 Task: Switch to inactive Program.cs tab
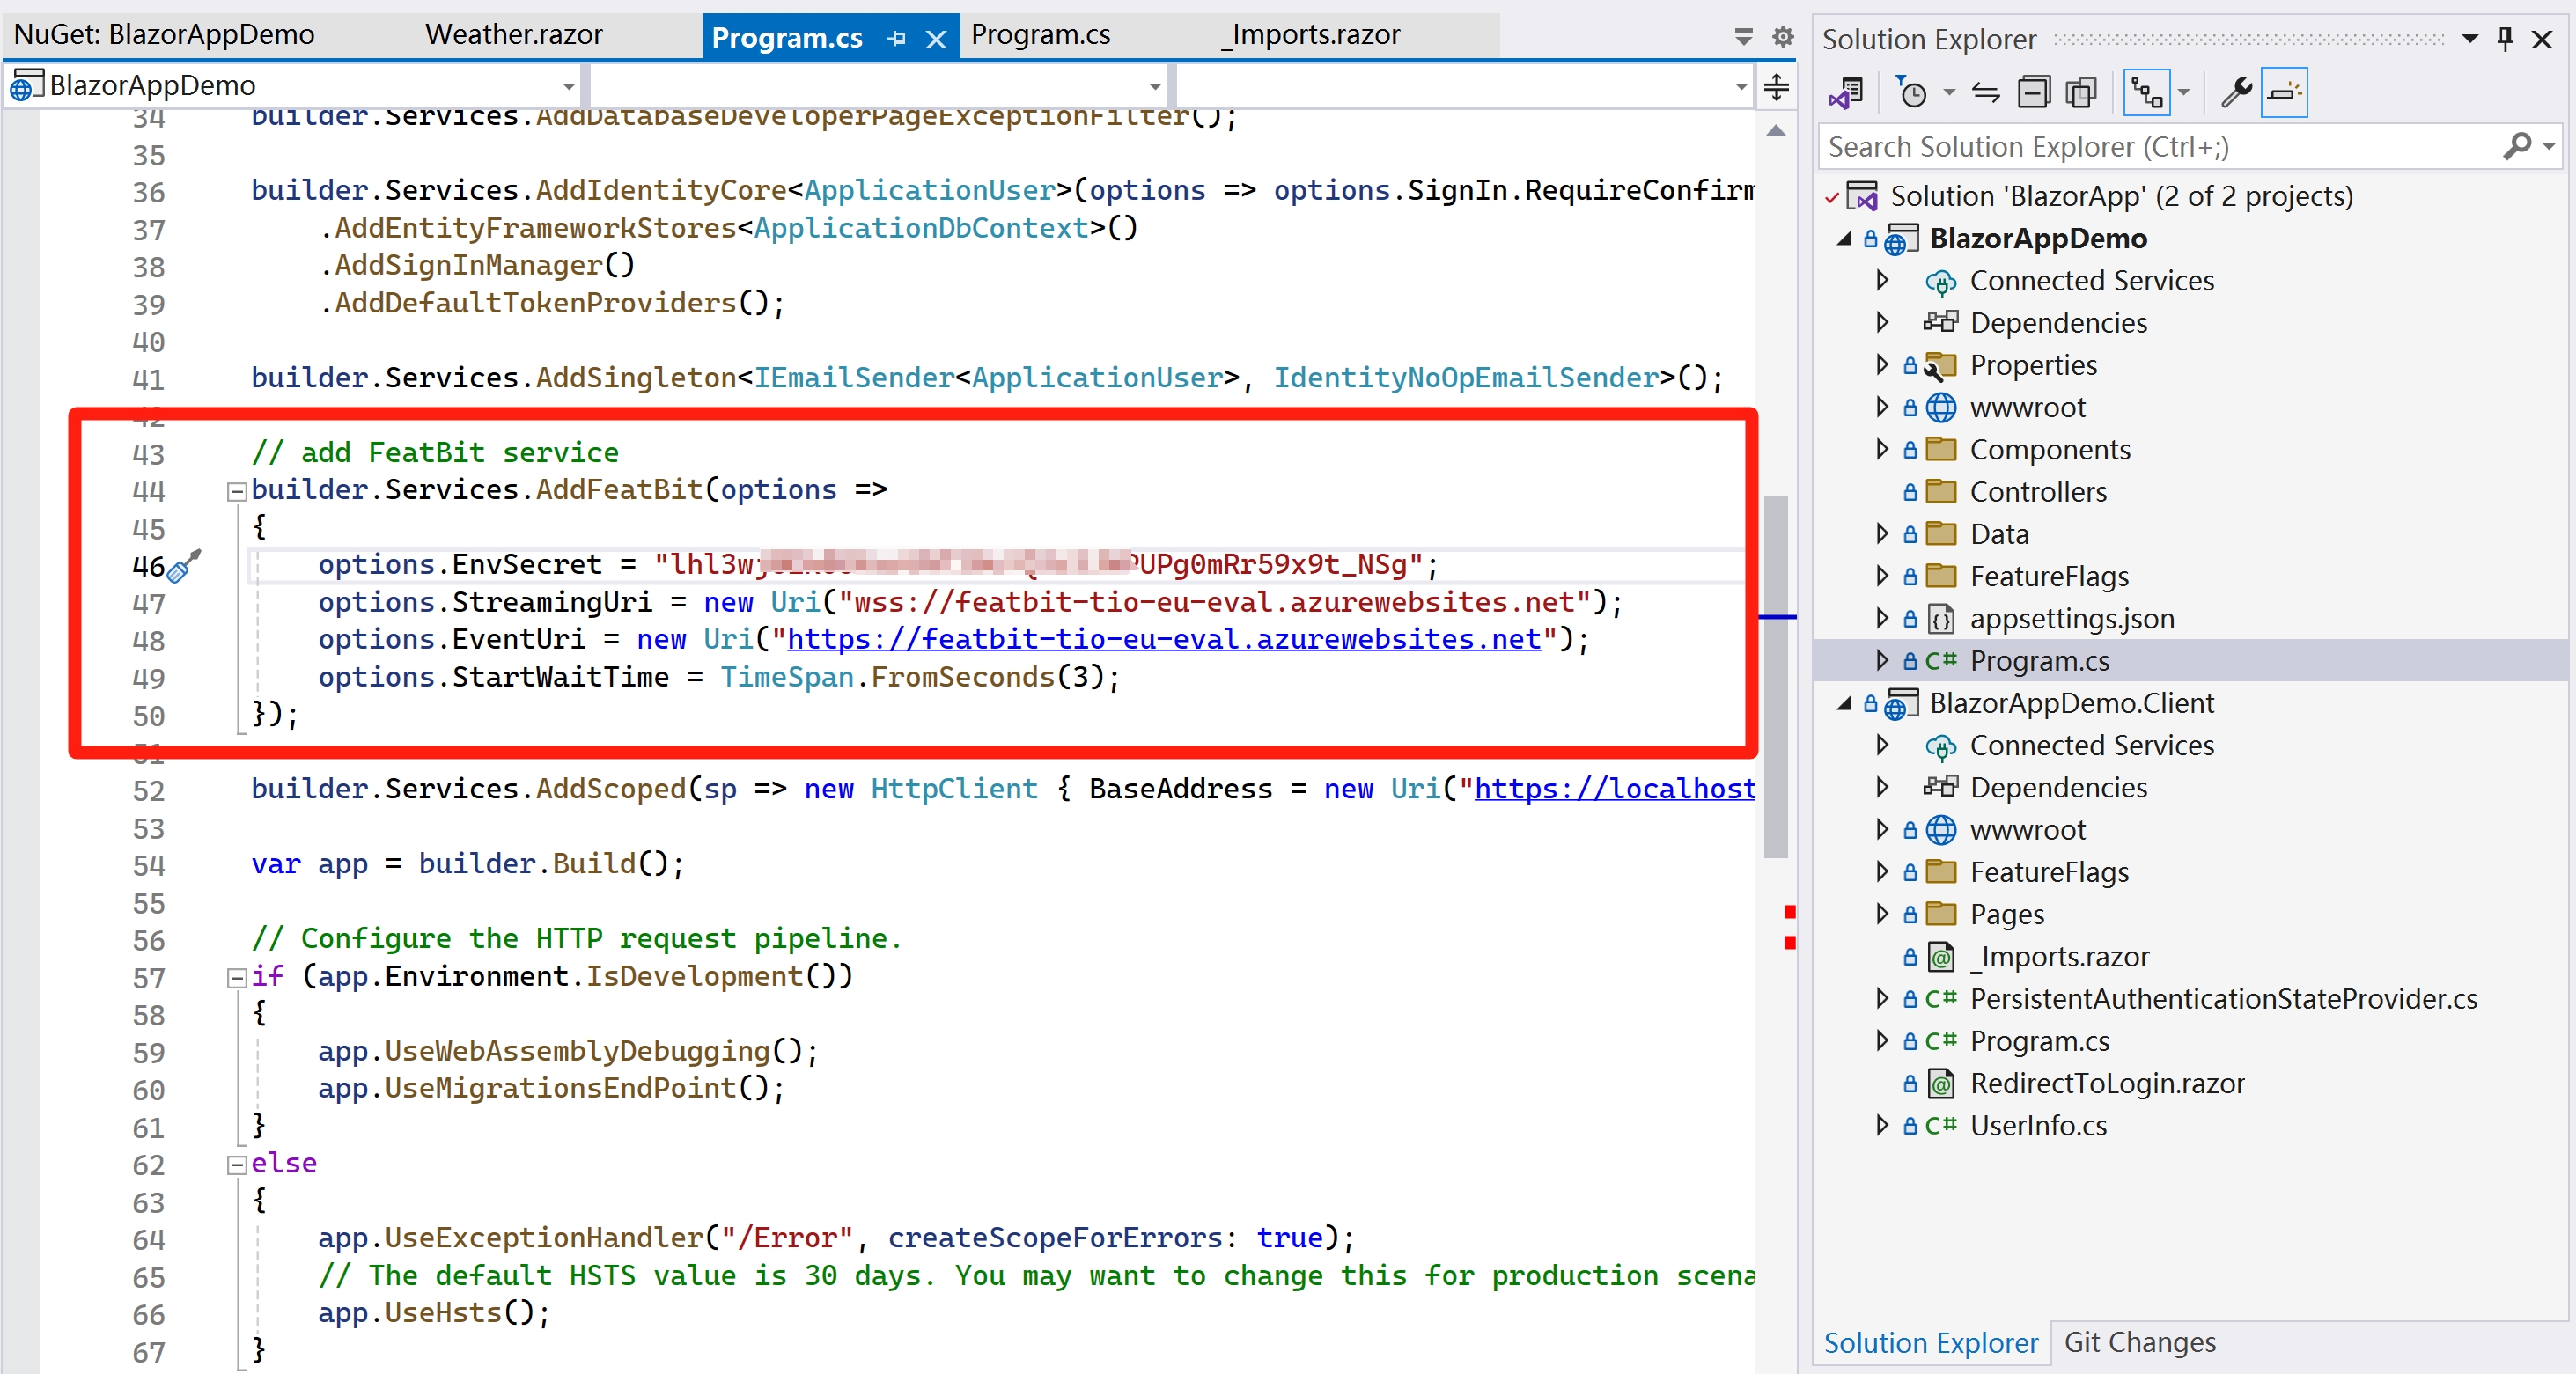[x=1041, y=35]
